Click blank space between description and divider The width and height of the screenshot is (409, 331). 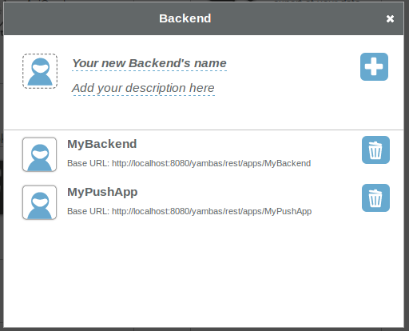204,114
